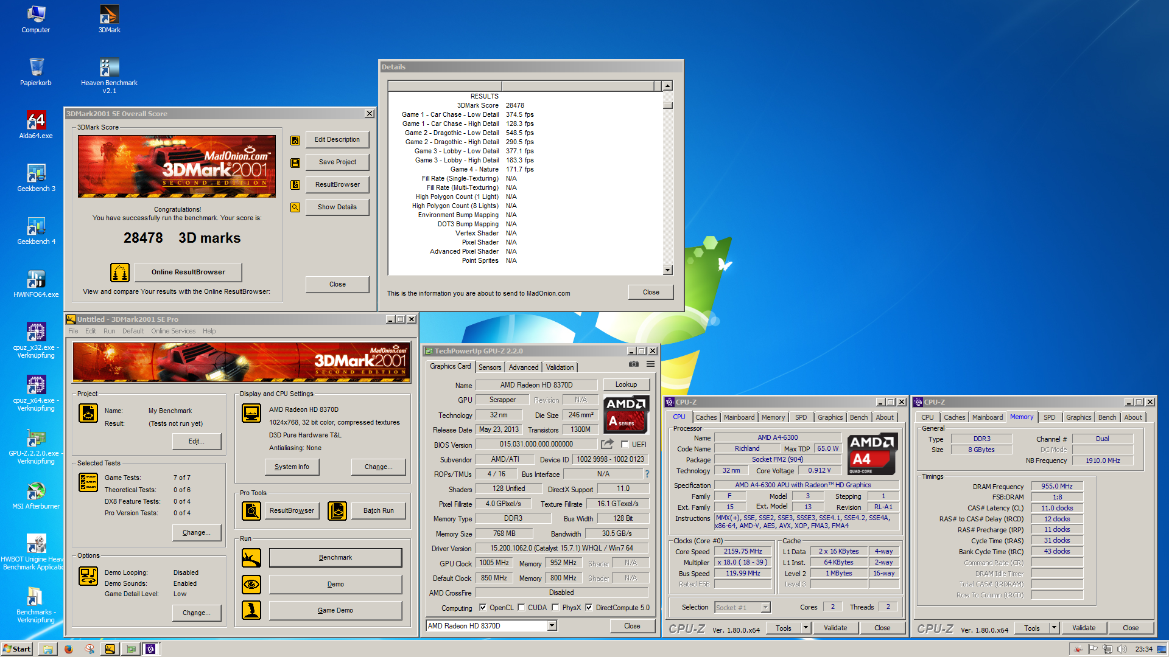This screenshot has width=1169, height=657.
Task: Switch to the Sensors tab in GPU-Z
Action: point(490,367)
